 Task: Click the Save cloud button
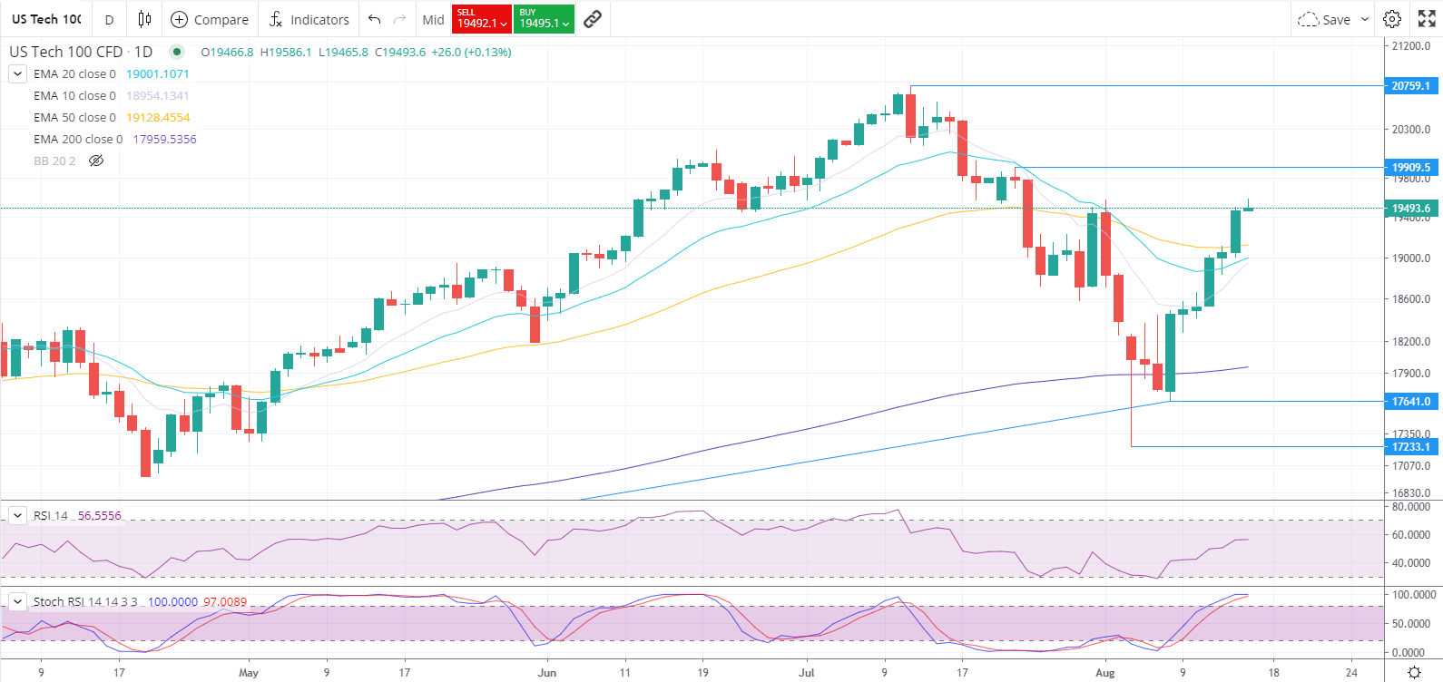pyautogui.click(x=1324, y=19)
